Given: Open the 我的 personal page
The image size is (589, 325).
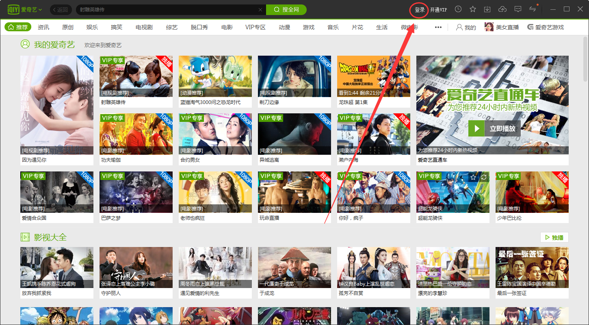Looking at the screenshot, I should (x=466, y=27).
